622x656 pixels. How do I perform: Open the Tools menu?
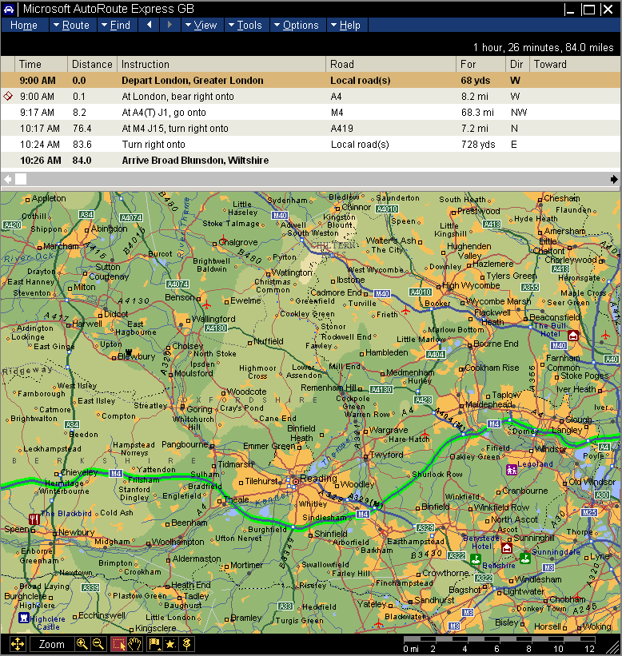click(x=245, y=25)
